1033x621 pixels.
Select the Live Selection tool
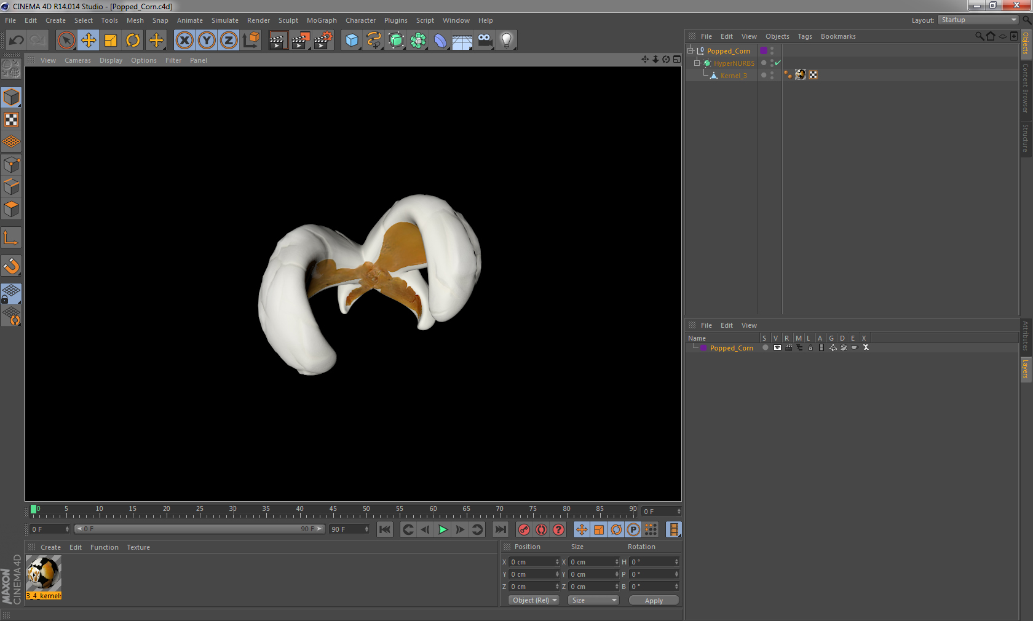pyautogui.click(x=66, y=41)
